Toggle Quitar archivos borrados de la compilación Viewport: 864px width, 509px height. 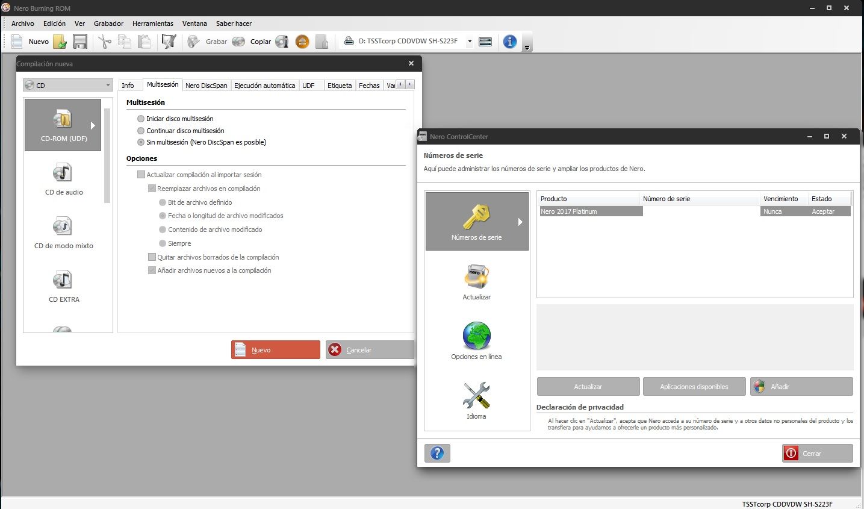(x=152, y=257)
